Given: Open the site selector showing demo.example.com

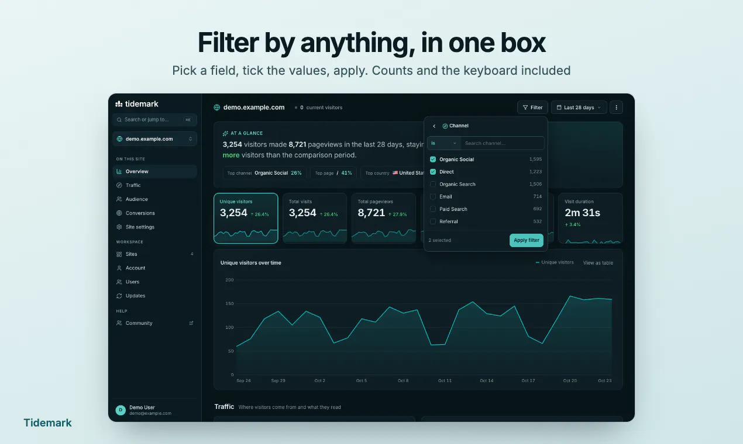Looking at the screenshot, I should pos(155,139).
